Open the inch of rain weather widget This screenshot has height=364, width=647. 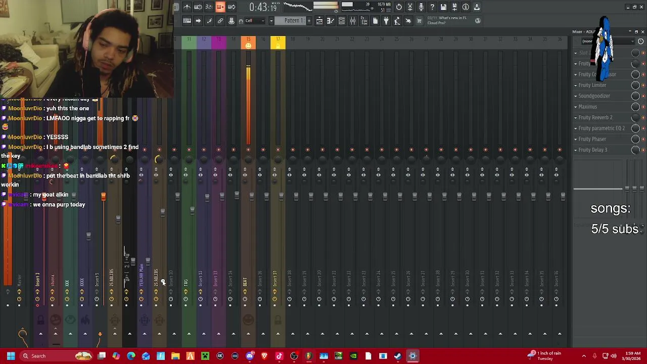[544, 356]
